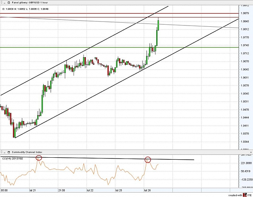
Task: Click the 1.9578 price axis label
Action: click(244, 86)
